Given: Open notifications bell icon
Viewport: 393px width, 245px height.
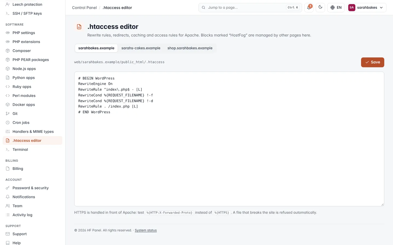Looking at the screenshot, I should click(309, 8).
